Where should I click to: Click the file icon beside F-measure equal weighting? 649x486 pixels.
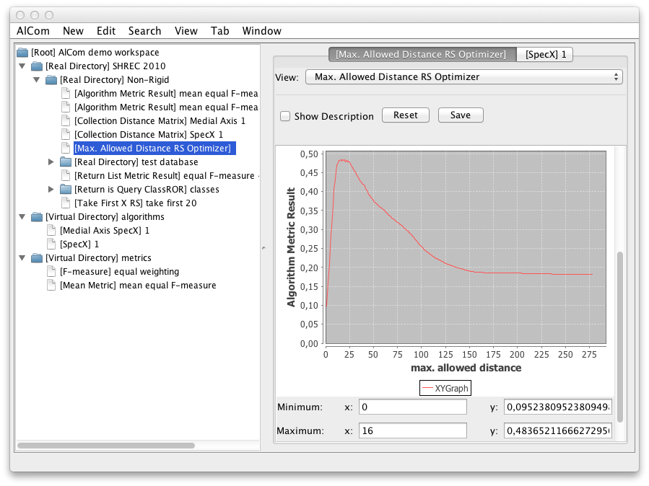51,272
